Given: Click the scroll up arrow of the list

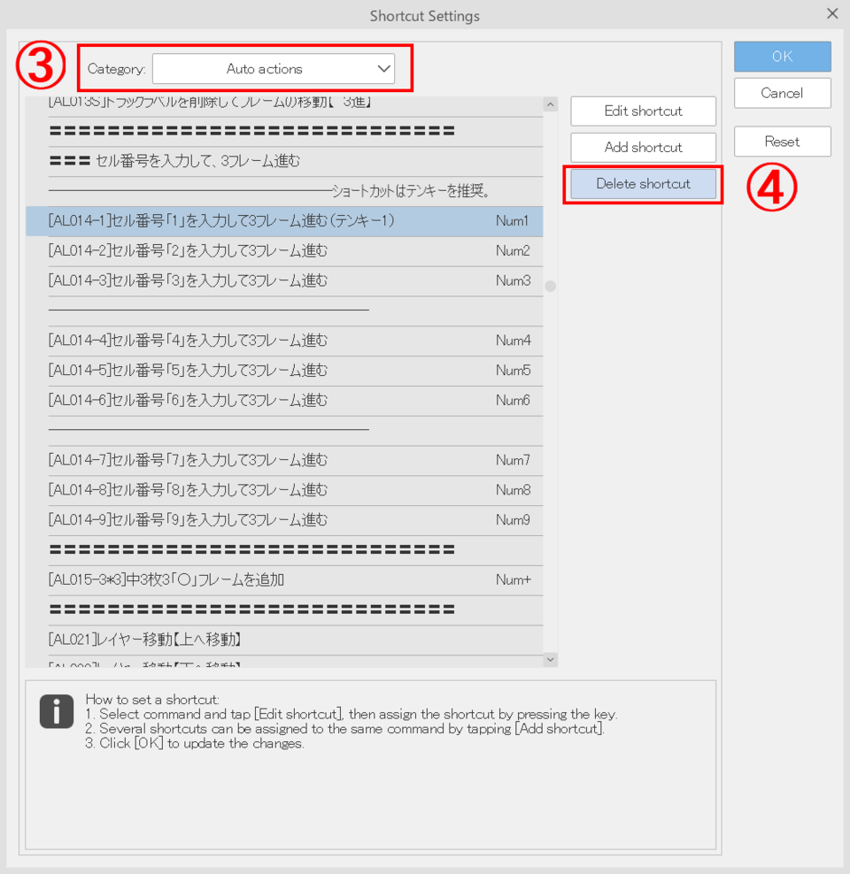Looking at the screenshot, I should click(x=551, y=104).
